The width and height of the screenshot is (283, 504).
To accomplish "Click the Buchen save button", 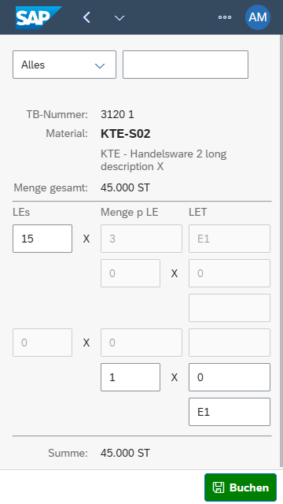I will coord(241,487).
